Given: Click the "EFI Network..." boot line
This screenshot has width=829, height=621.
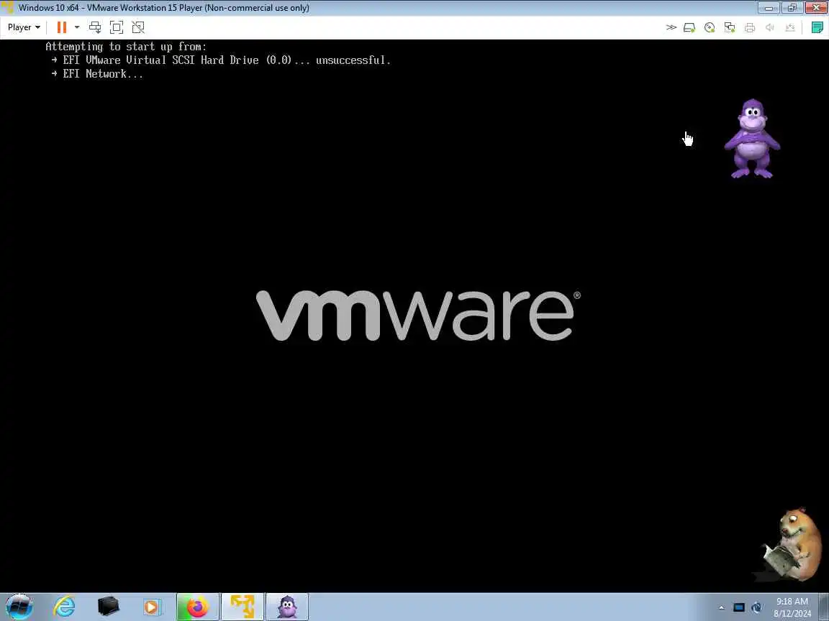Looking at the screenshot, I should click(97, 74).
